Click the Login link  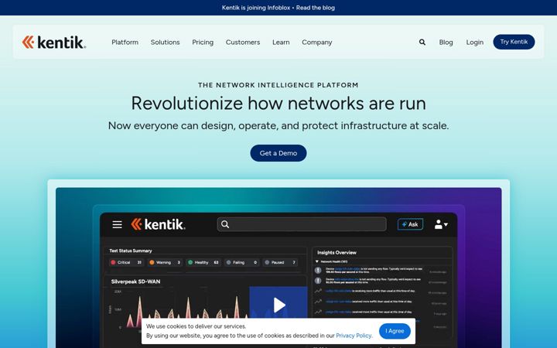tap(475, 43)
